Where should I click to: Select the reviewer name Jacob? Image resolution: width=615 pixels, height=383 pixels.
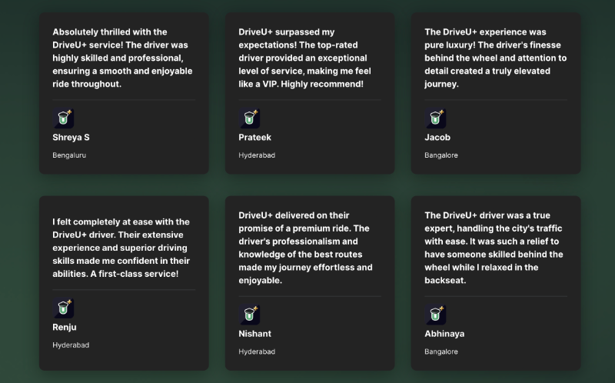pos(437,138)
